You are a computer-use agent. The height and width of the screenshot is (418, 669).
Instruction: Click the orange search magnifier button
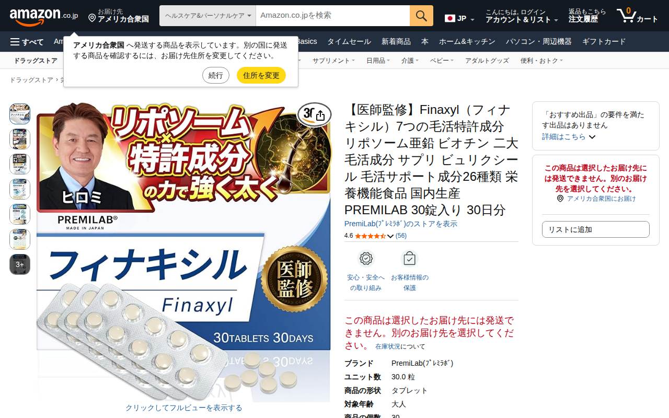(421, 16)
